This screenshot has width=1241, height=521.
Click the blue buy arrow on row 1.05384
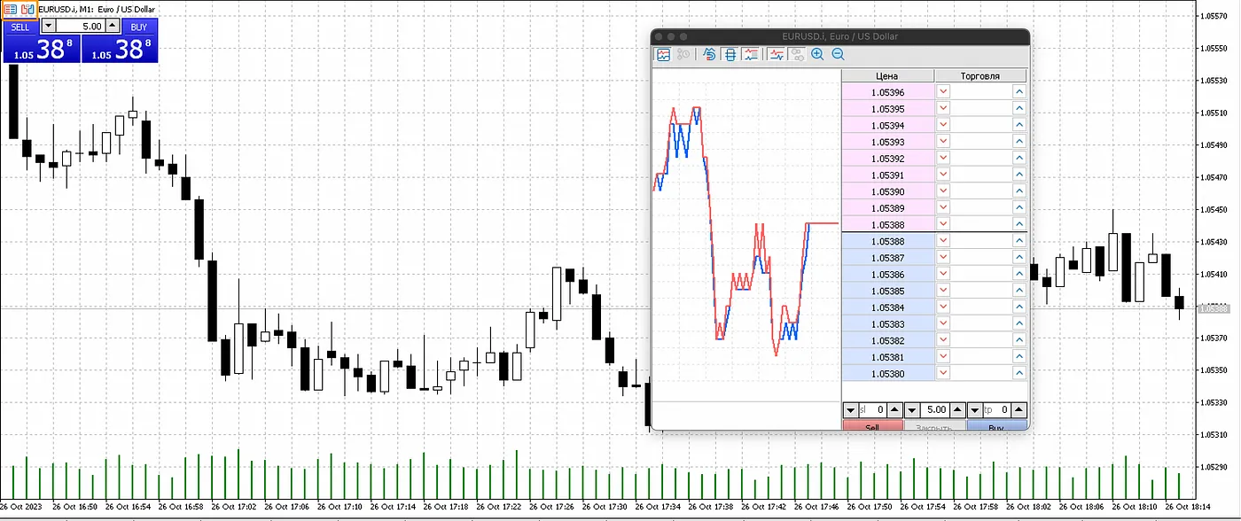(x=1019, y=307)
